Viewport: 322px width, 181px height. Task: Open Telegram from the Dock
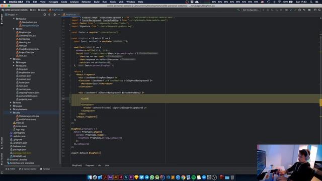point(147,177)
